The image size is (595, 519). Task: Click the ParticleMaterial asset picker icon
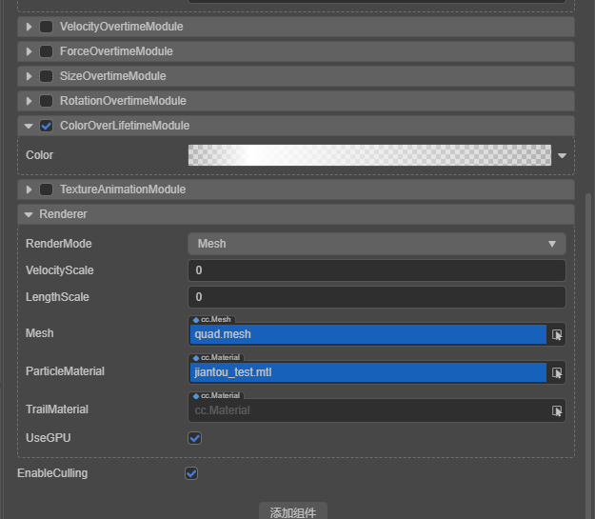click(557, 372)
